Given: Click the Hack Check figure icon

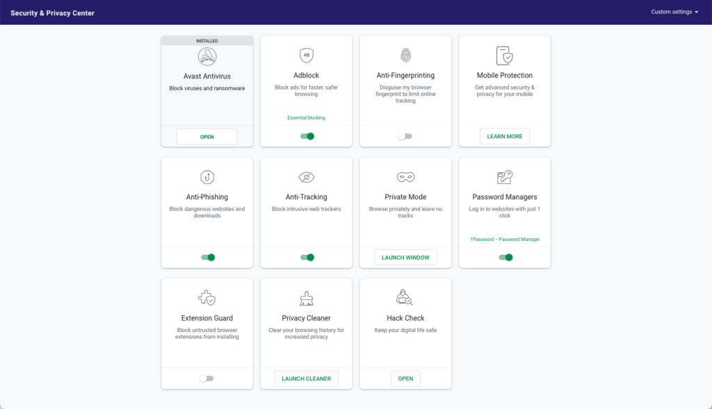Looking at the screenshot, I should [405, 298].
